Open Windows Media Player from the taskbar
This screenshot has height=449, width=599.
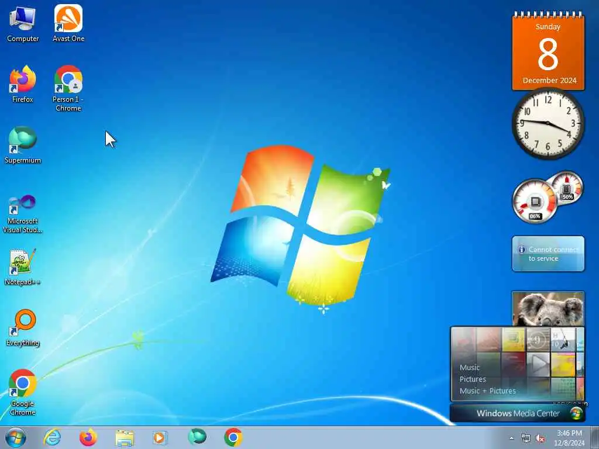(159, 437)
